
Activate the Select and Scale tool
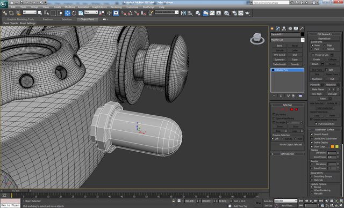point(81,13)
